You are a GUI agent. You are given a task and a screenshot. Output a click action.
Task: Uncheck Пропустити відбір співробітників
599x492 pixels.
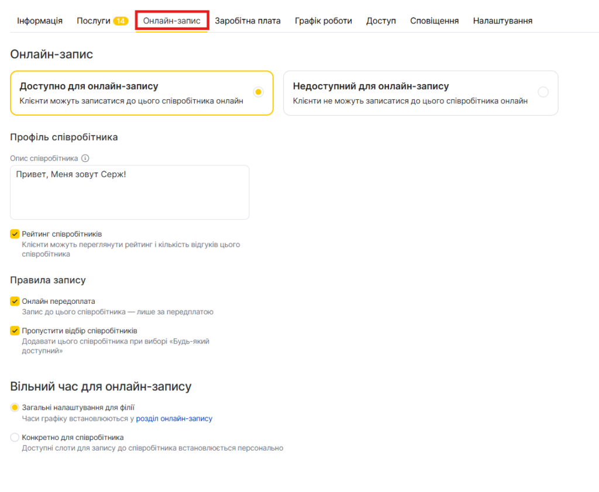coord(15,331)
